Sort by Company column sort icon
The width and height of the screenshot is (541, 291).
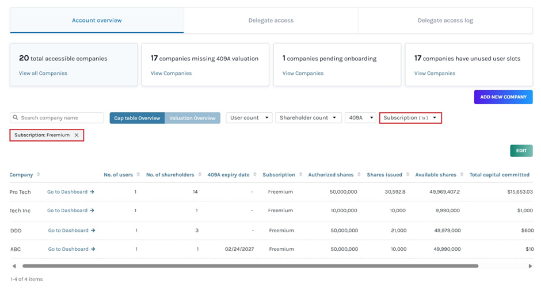39,175
